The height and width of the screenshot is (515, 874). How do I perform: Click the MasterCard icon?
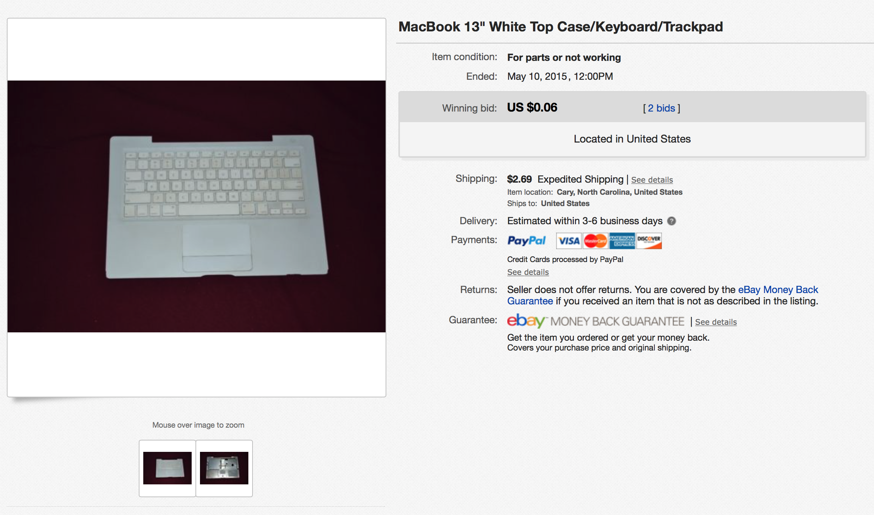click(x=595, y=241)
